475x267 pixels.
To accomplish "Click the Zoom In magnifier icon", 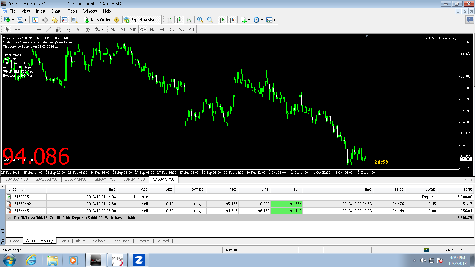I will coord(200,20).
